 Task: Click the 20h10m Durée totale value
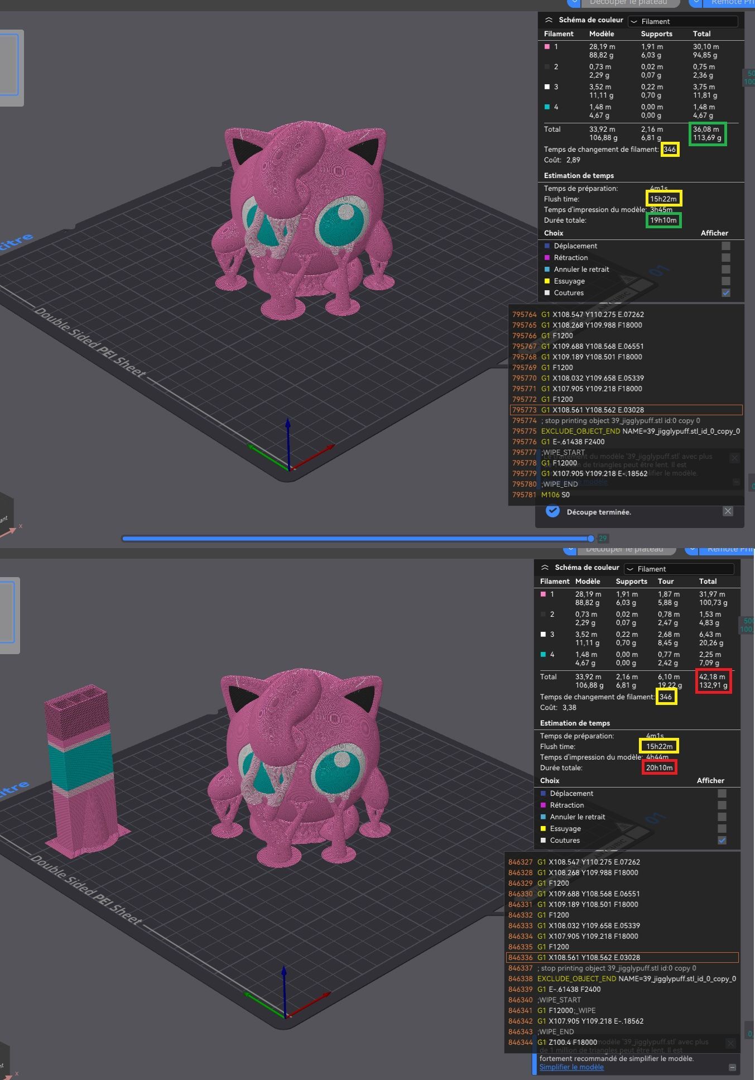tap(659, 768)
